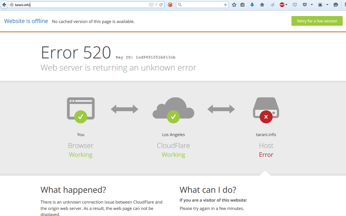The image size is (346, 216).
Task: Click 'If you are a visitor of this website:'
Action: (213, 200)
